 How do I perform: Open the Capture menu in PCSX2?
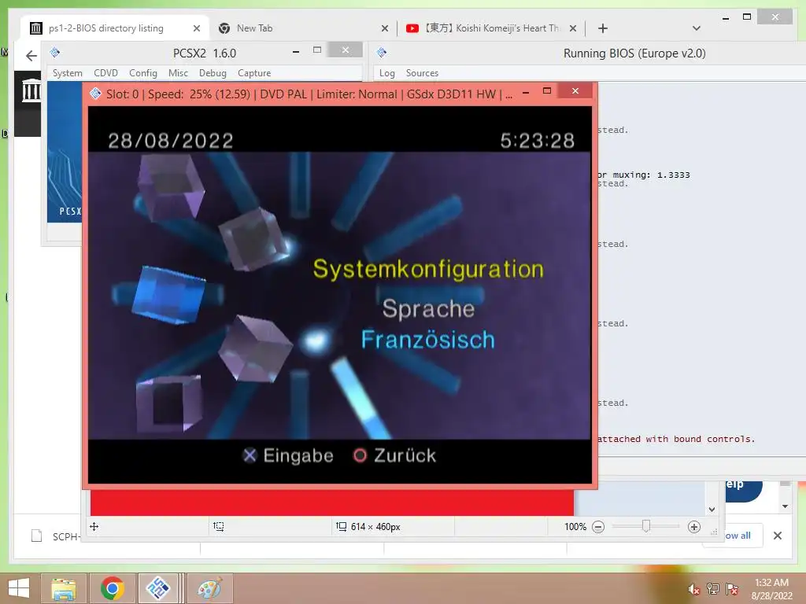click(254, 73)
